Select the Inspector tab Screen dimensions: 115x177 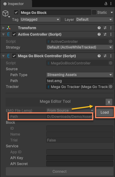click(x=14, y=4)
